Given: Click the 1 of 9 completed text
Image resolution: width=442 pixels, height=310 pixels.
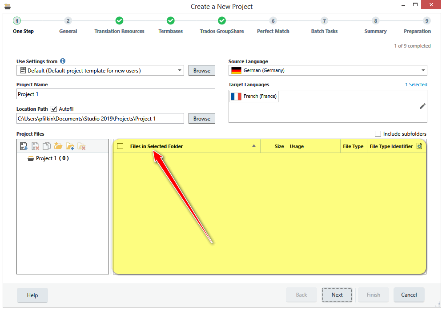Looking at the screenshot, I should [x=412, y=46].
